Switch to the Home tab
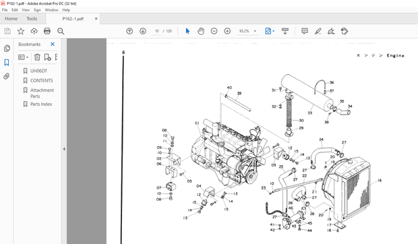The width and height of the screenshot is (418, 244). pos(11,19)
